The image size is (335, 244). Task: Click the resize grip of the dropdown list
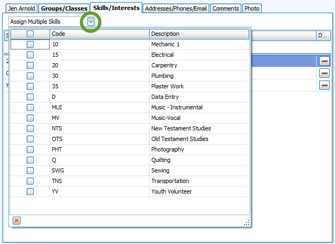[246, 222]
